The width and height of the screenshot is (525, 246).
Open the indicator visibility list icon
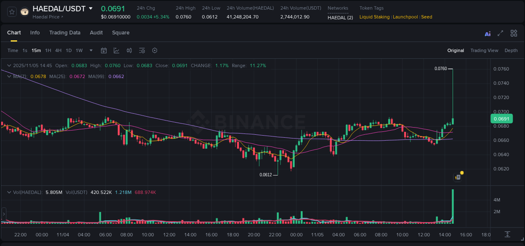(142, 50)
